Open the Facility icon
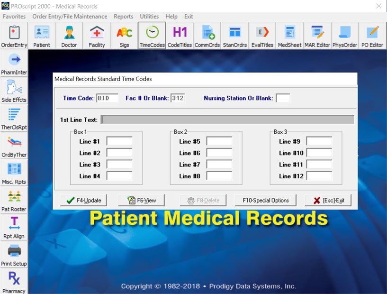The height and width of the screenshot is (294, 387). pos(97,36)
